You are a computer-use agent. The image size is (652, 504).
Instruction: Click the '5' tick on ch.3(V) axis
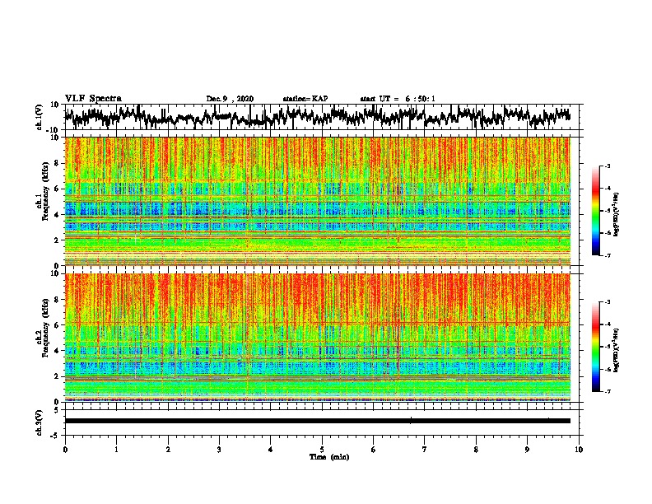tap(57, 410)
